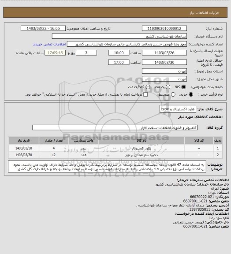Click the family name فهمی حسن زنجانی

click(189, 222)
